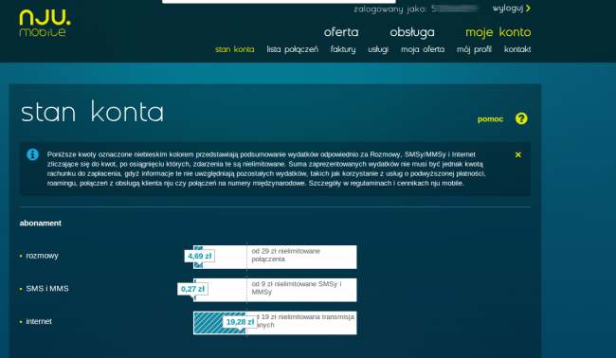
Task: Click the 0,27 zł SMS i MMS marker
Action: coord(192,289)
